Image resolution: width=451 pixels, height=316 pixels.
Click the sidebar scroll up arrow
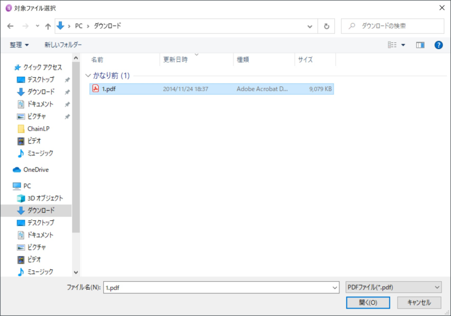pyautogui.click(x=76, y=58)
